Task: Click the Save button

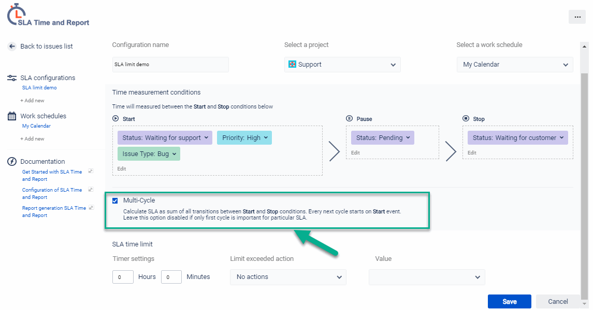Action: point(510,302)
